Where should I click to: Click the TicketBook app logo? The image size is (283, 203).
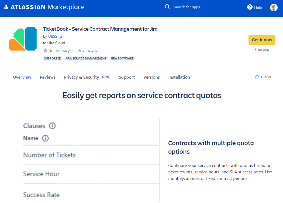(23, 39)
